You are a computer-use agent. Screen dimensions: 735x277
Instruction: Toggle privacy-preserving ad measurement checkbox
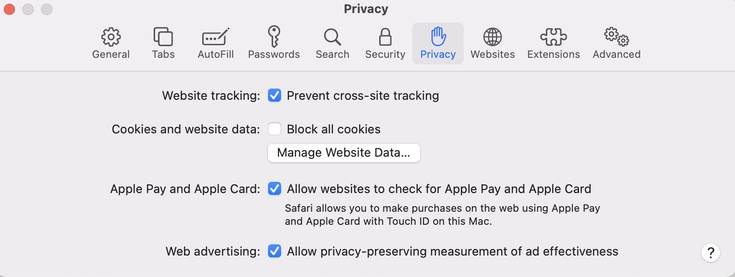coord(275,251)
